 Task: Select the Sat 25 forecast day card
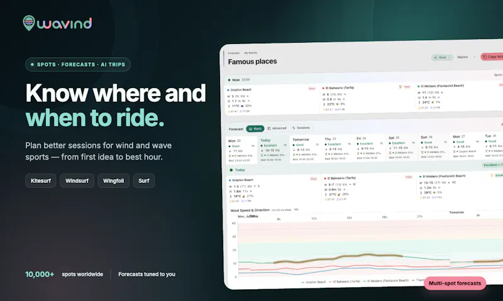pyautogui.click(x=402, y=147)
